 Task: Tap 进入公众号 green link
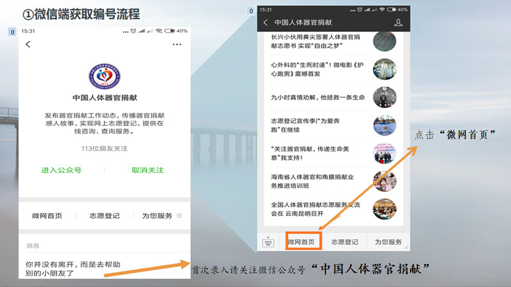point(61,170)
